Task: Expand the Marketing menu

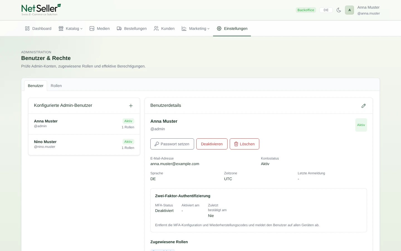Action: point(195,28)
